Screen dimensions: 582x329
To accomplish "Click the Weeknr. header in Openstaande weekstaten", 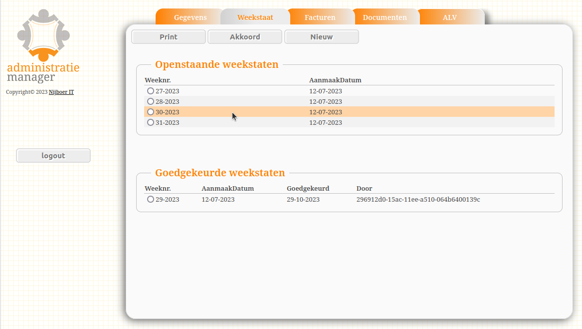I will click(158, 80).
